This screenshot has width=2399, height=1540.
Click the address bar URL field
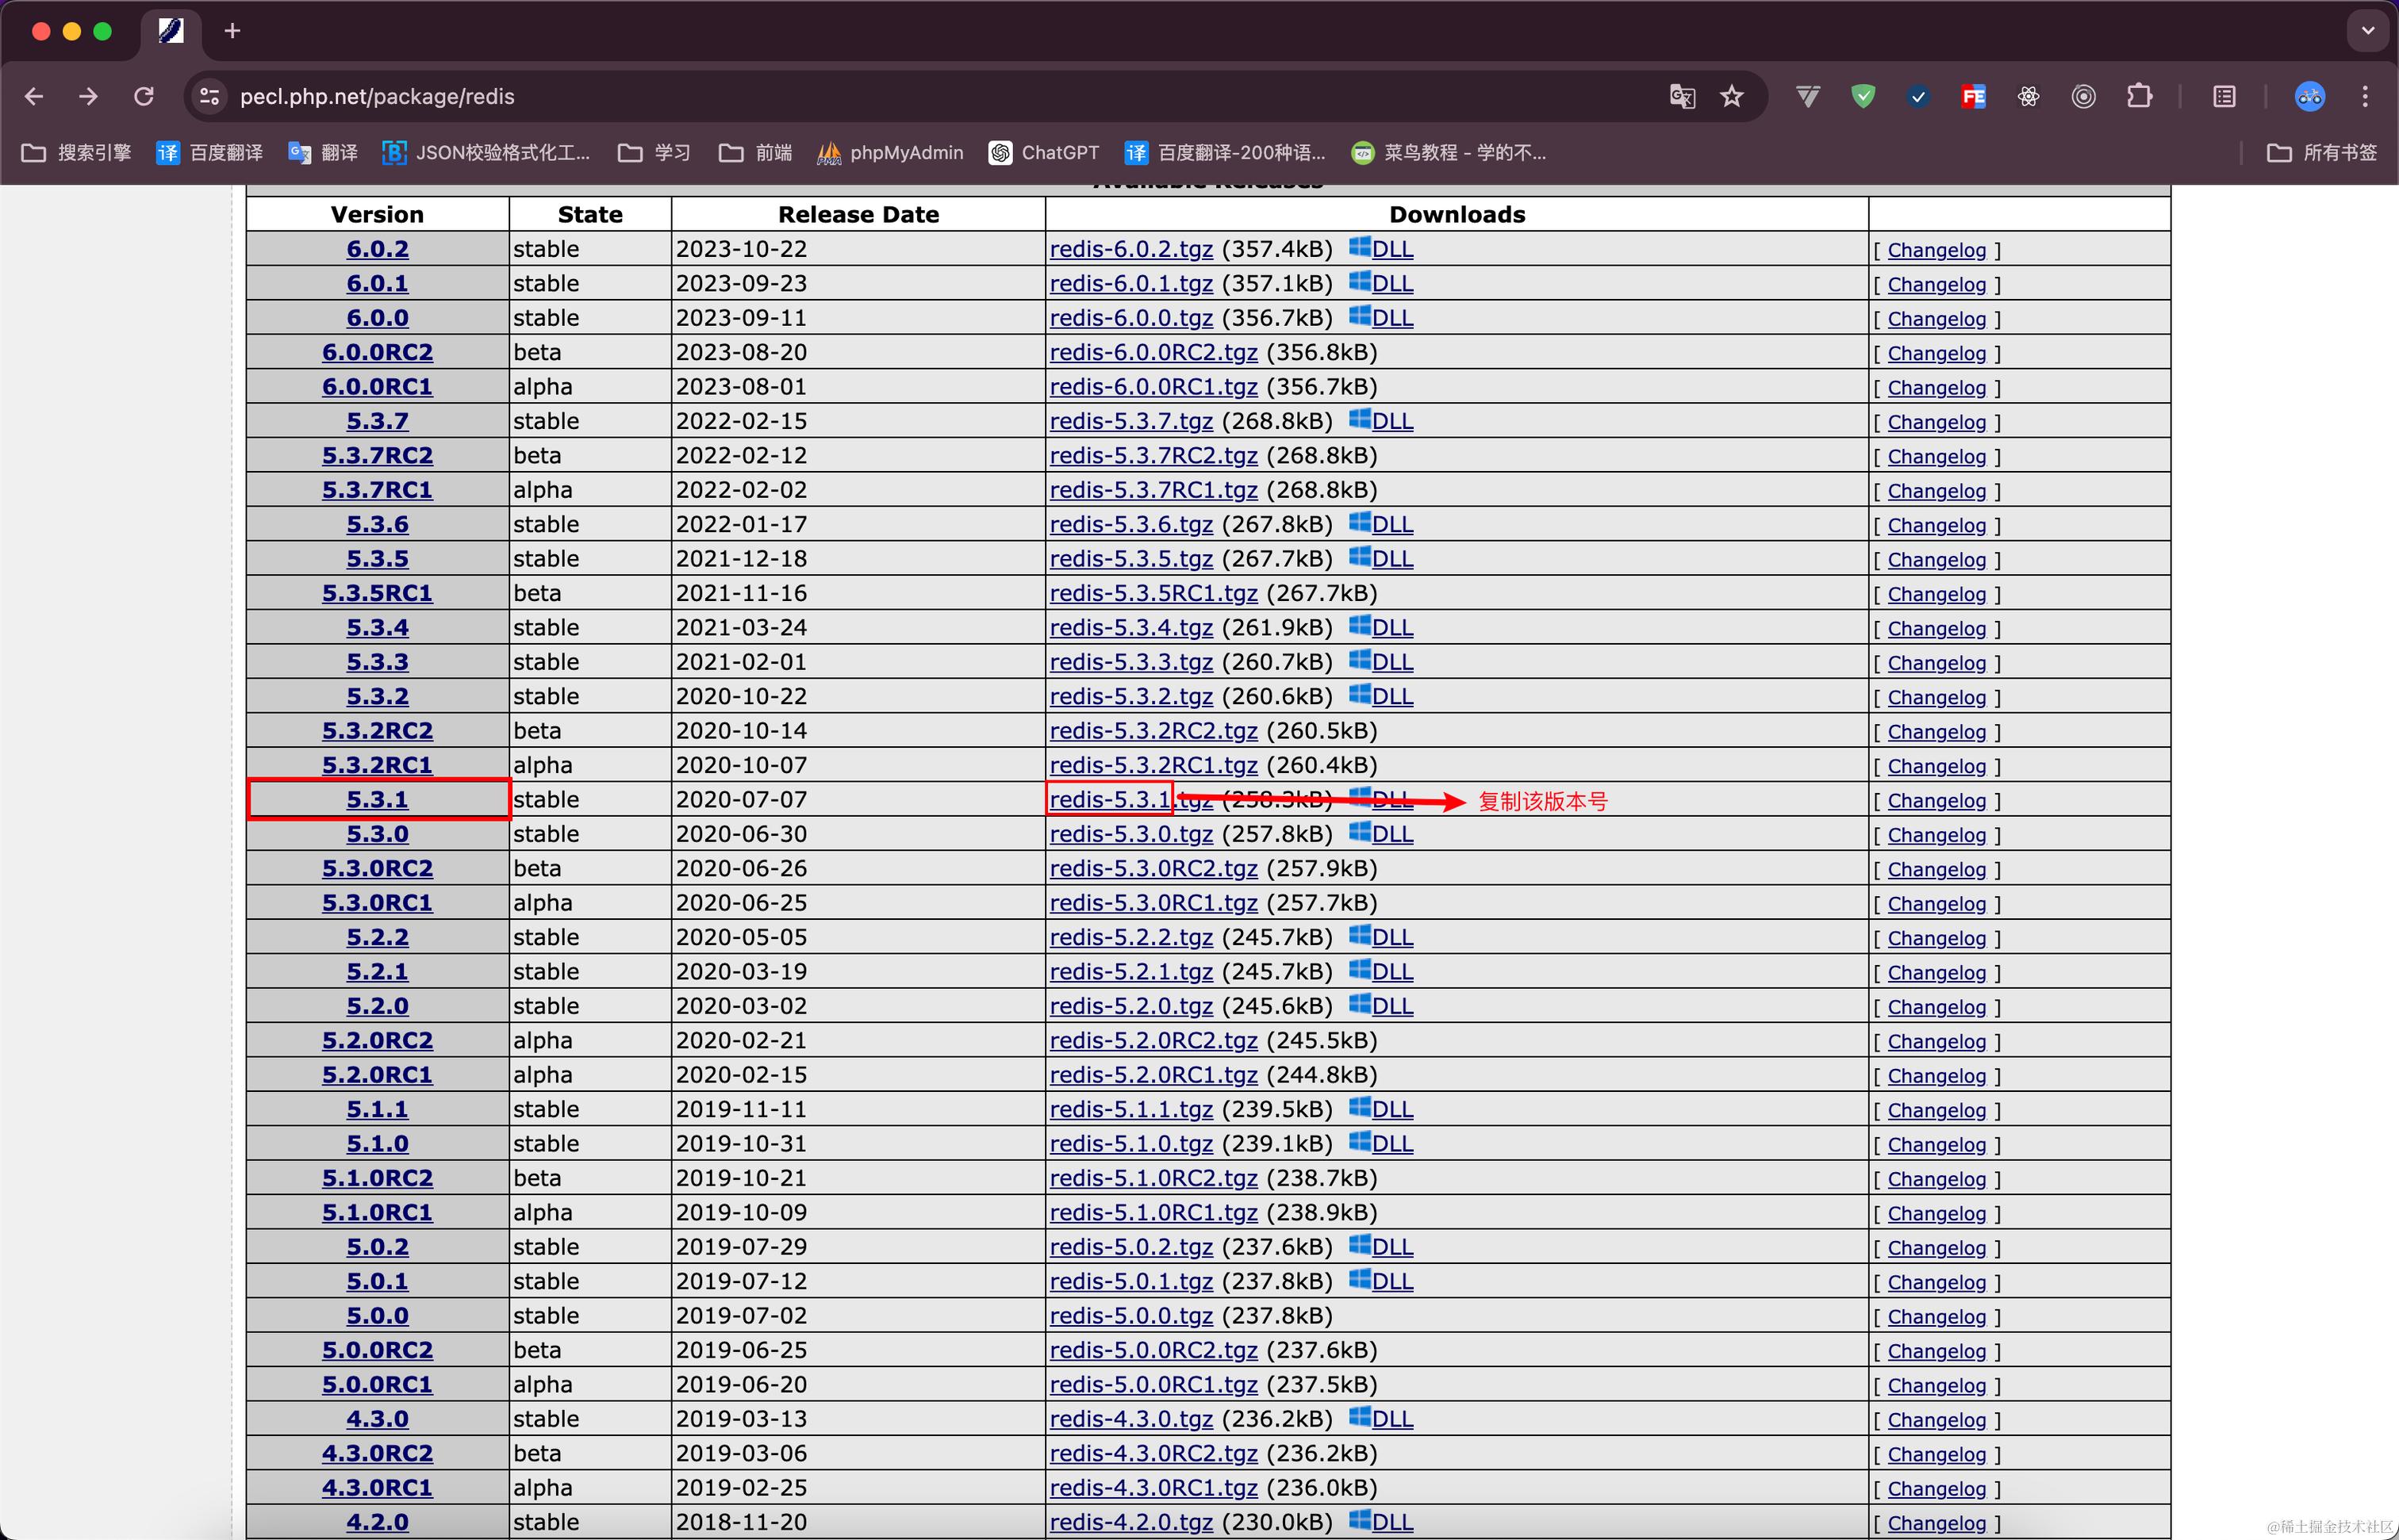pos(900,96)
